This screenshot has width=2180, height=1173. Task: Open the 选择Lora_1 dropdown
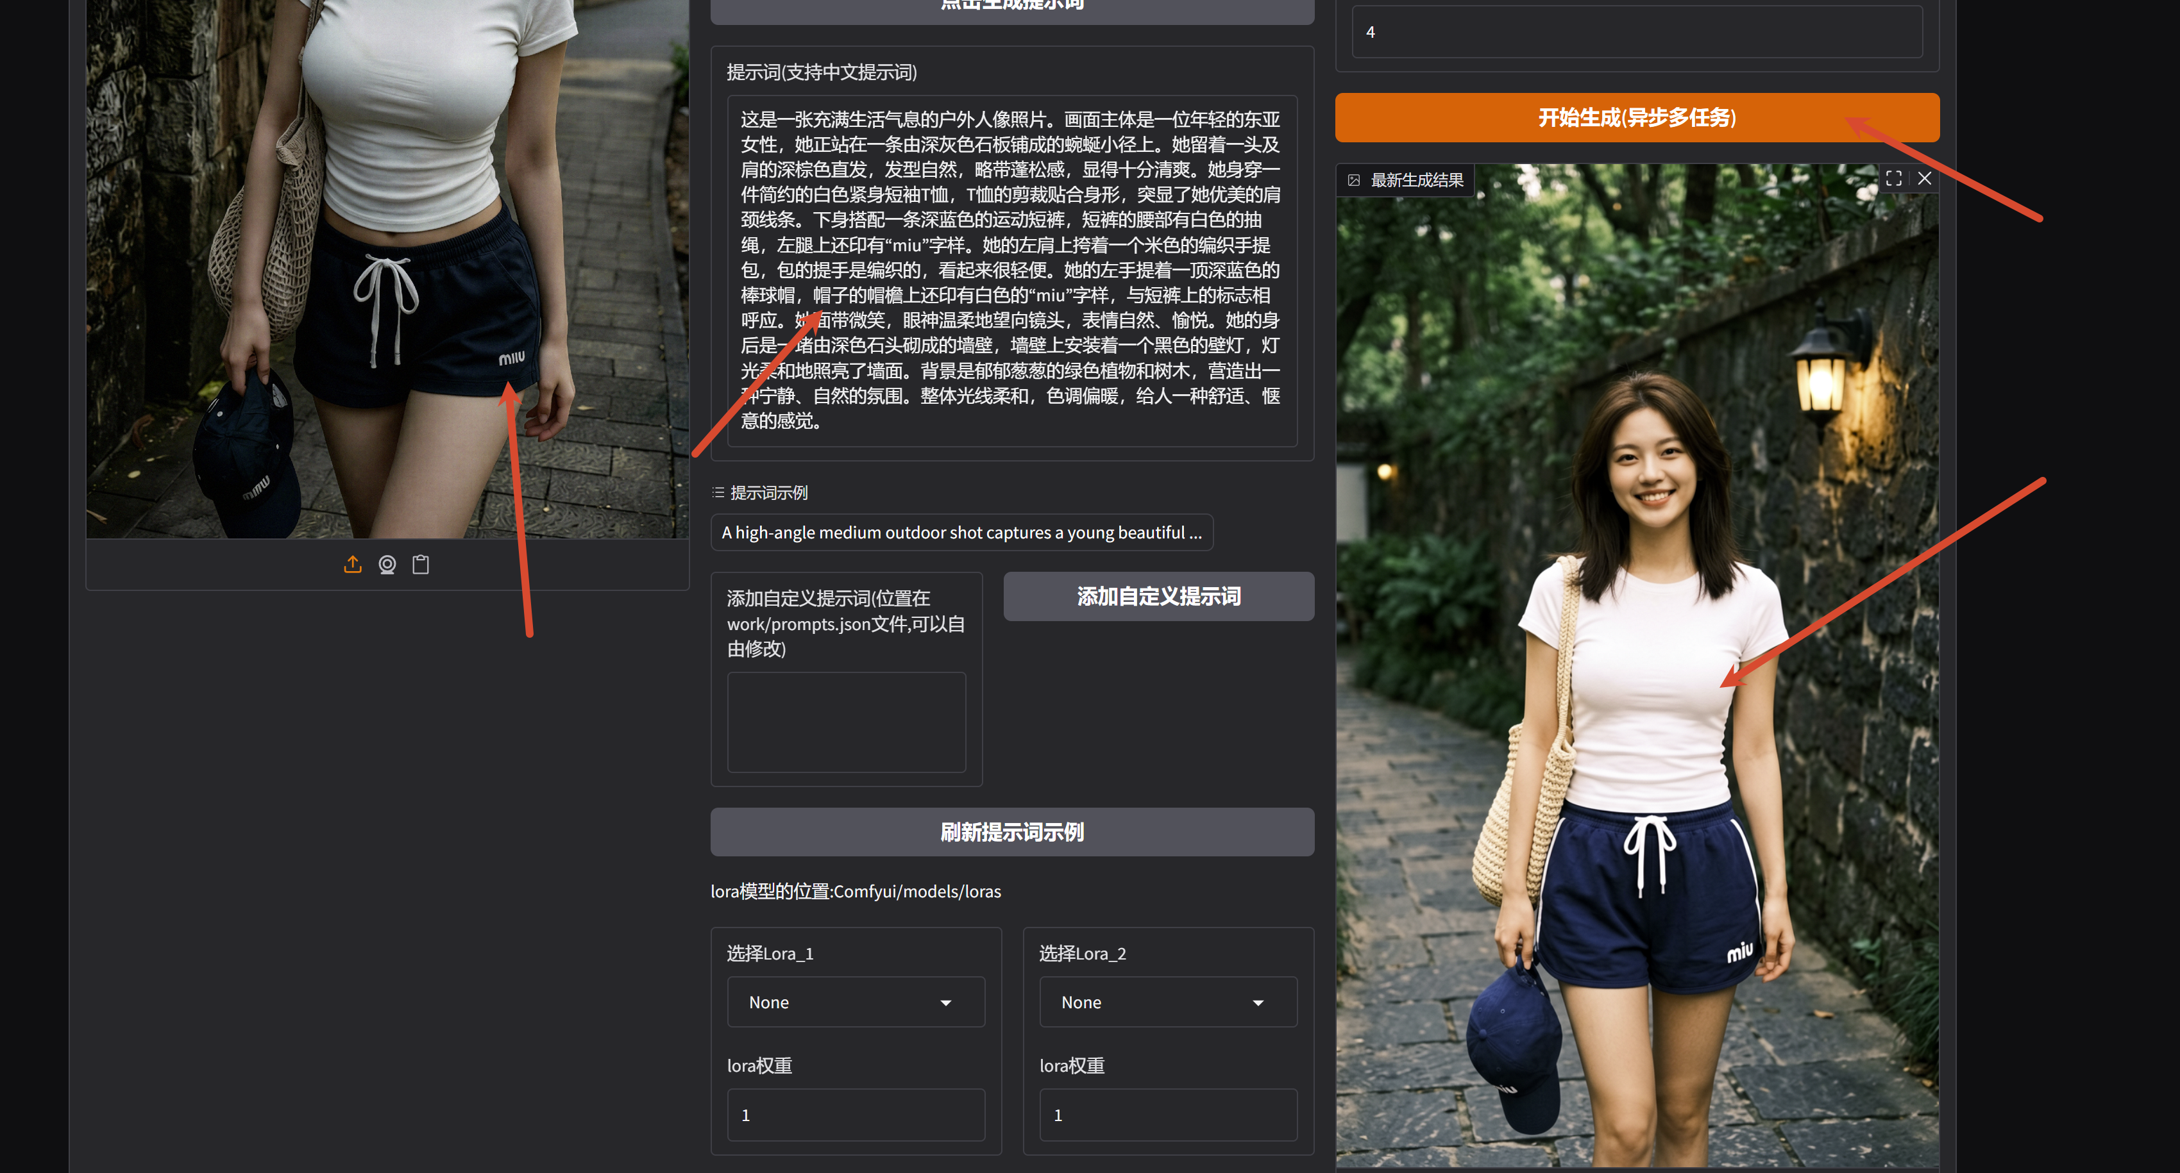[x=855, y=1002]
